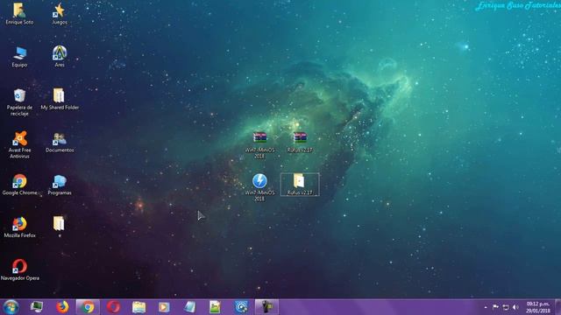
Task: Open the volume speaker tray icon
Action: click(515, 307)
